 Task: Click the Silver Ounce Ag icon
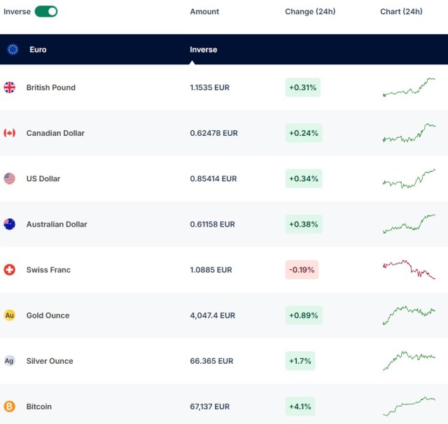[x=10, y=361]
